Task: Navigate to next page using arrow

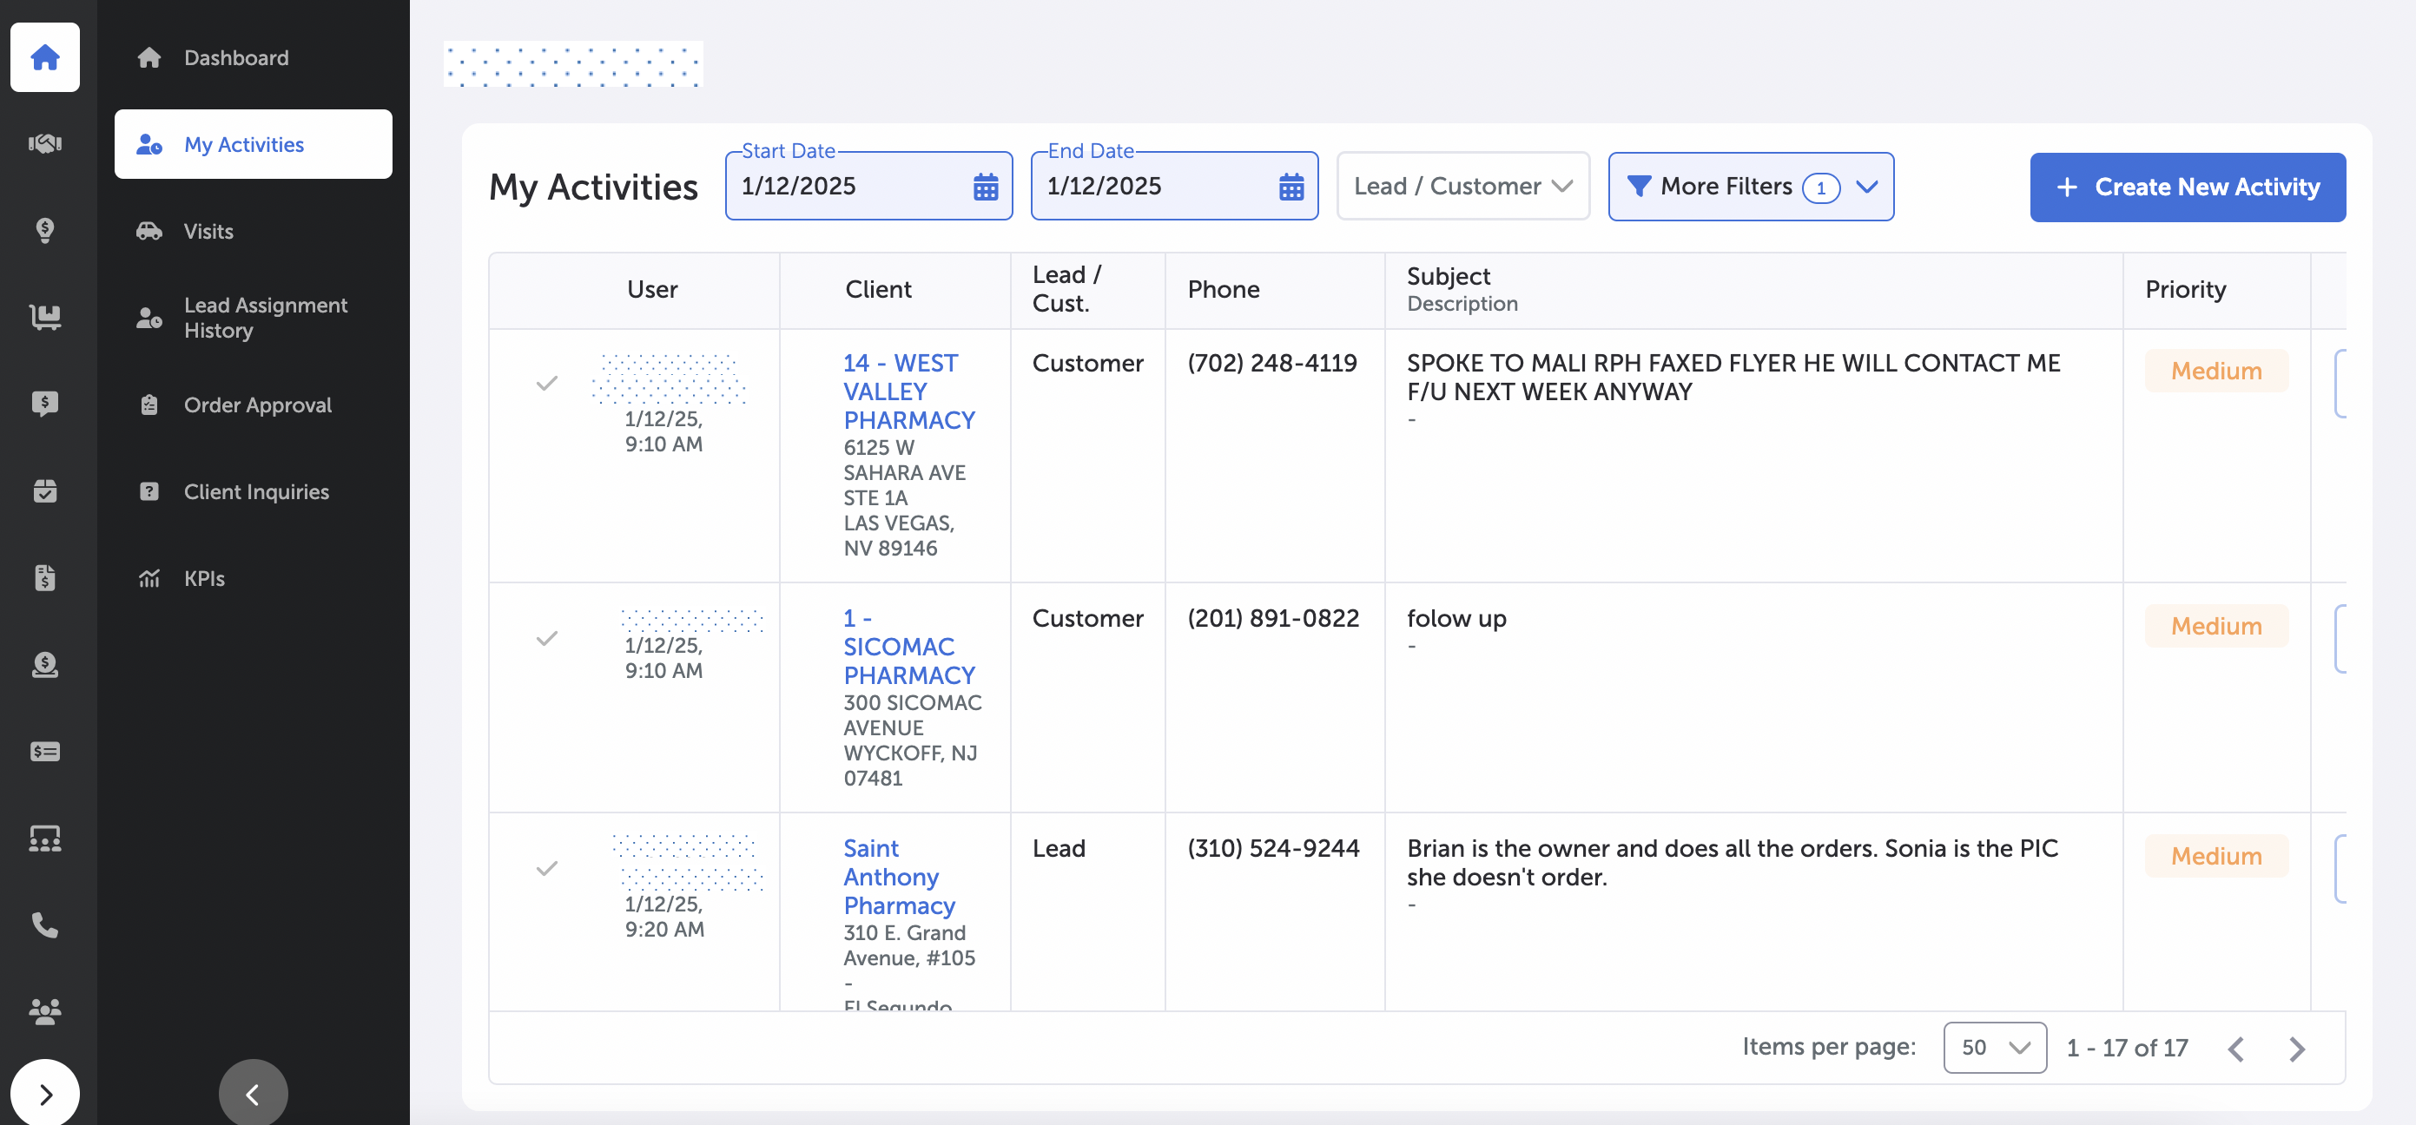Action: pos(2297,1048)
